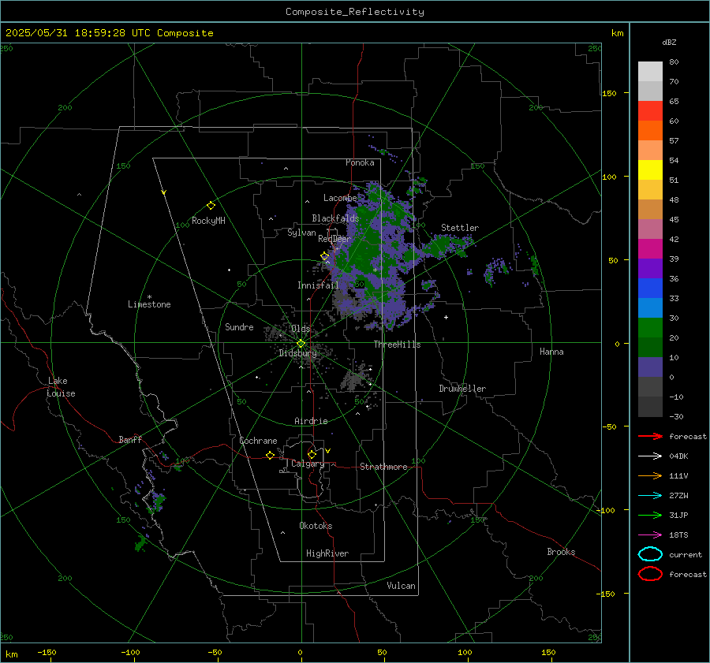This screenshot has height=663, width=710.
Task: Click the yellow radar-site diamond near Olds
Action: point(301,344)
